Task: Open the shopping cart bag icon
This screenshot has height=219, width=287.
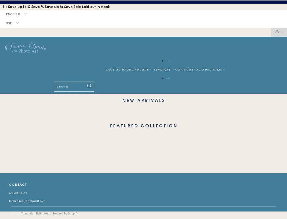Action: pyautogui.click(x=277, y=31)
